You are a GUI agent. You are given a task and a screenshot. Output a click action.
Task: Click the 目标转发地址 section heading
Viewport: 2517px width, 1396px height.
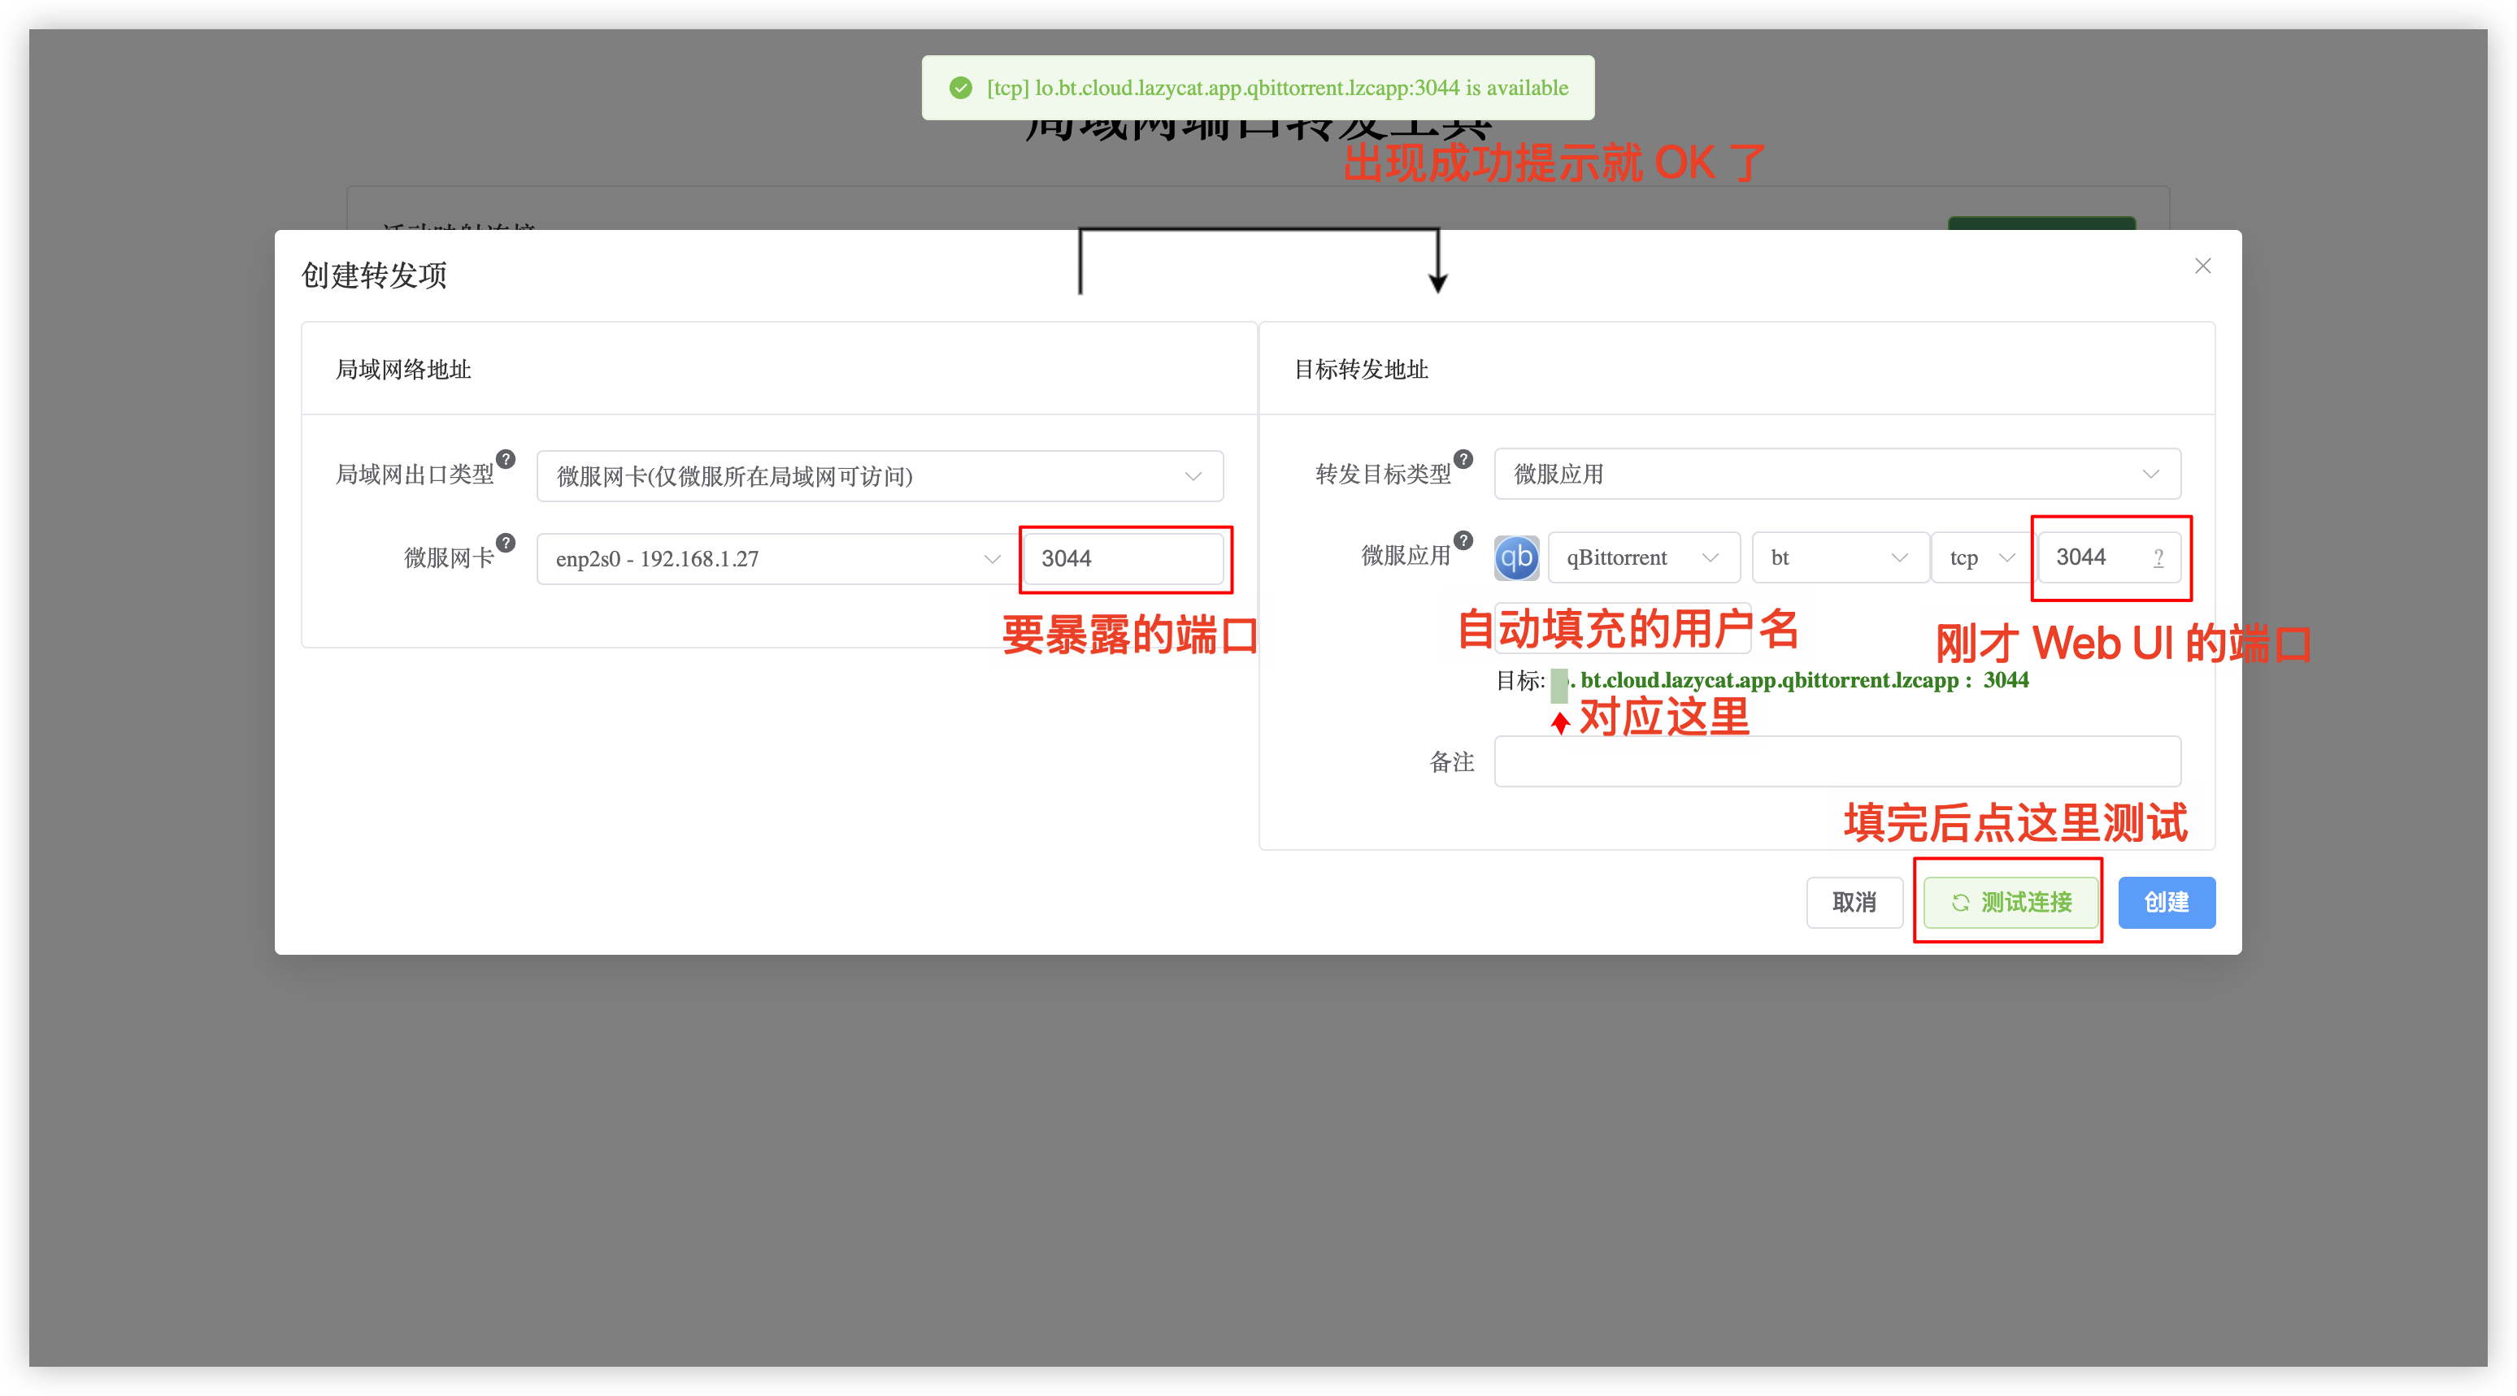click(1361, 369)
